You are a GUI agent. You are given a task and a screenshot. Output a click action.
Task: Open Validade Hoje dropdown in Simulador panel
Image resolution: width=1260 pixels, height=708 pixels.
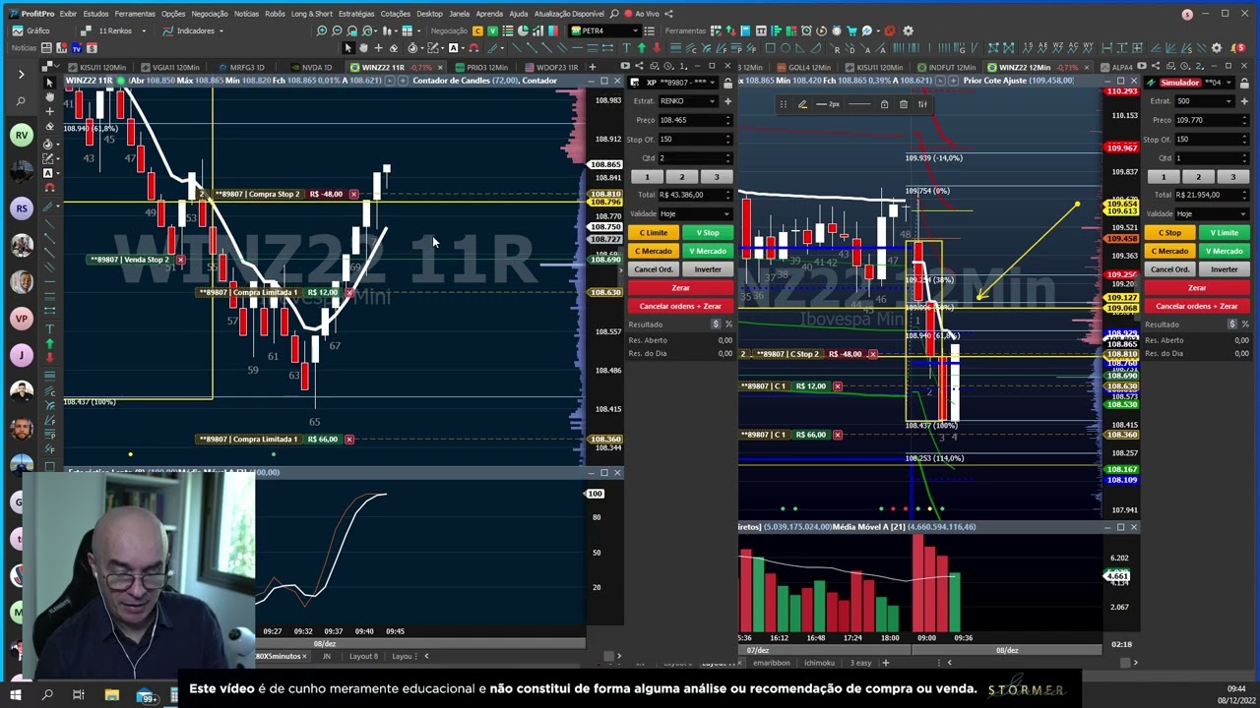pyautogui.click(x=1212, y=213)
